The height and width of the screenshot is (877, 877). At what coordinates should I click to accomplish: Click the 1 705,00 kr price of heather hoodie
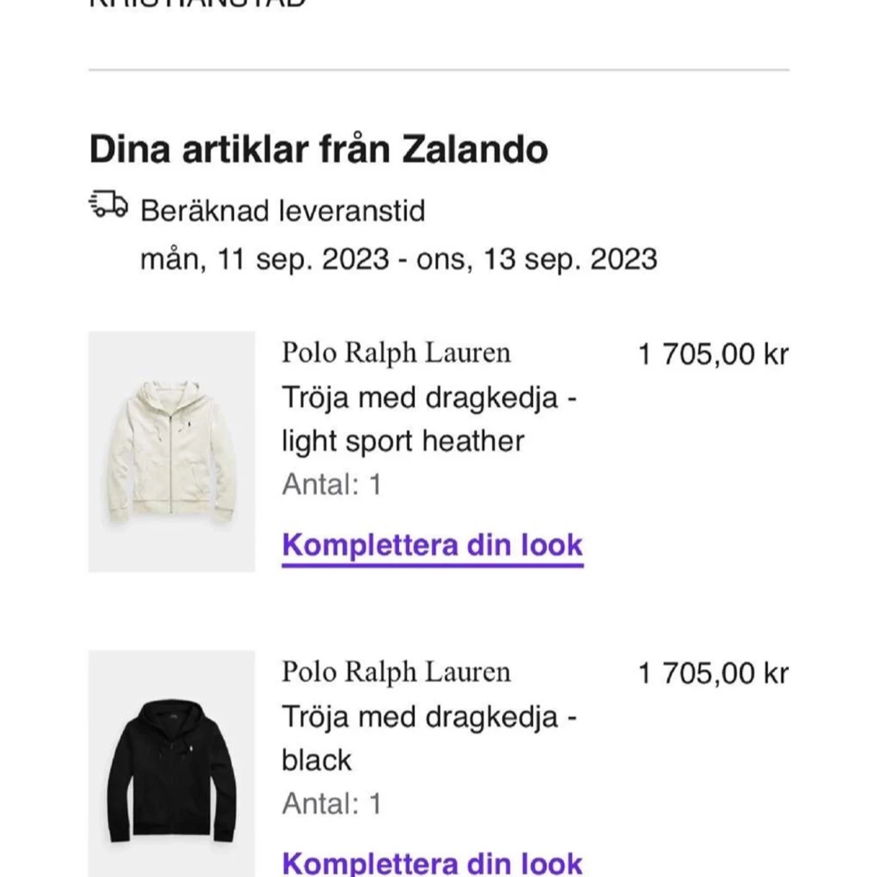(713, 354)
